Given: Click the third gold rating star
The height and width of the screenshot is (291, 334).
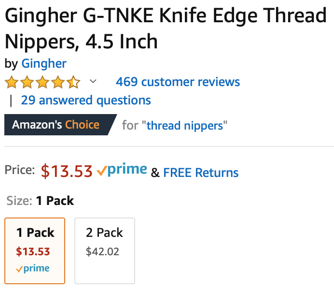Looking at the screenshot, I should (42, 82).
